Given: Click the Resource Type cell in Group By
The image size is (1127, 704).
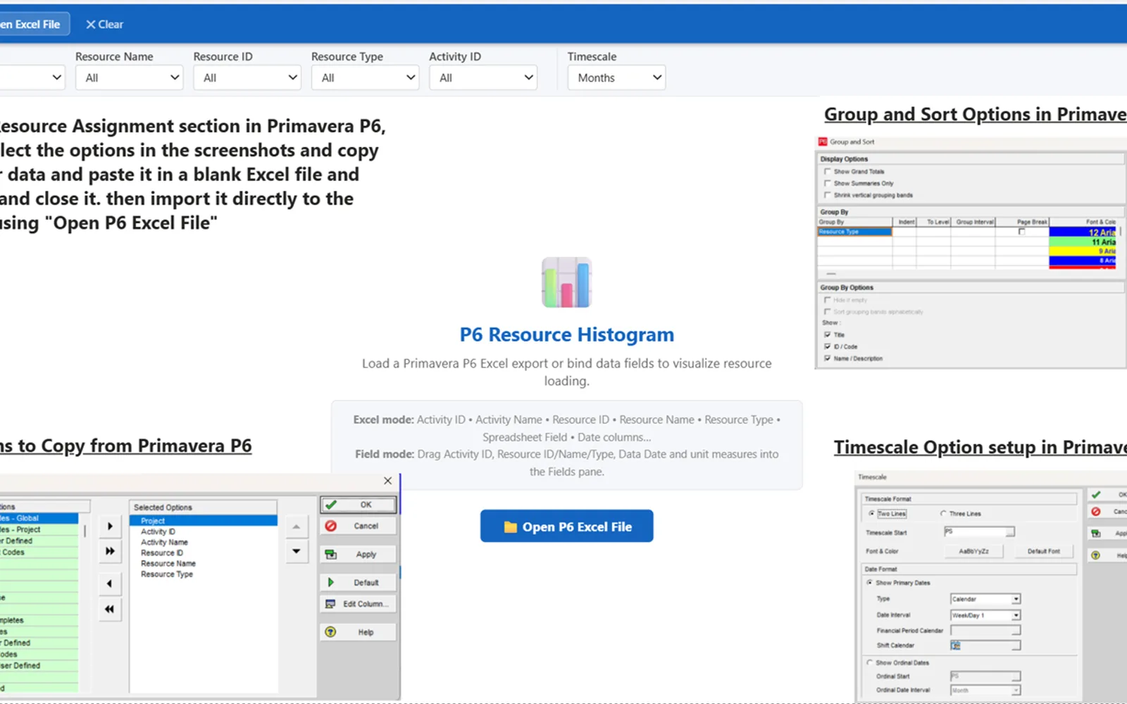Looking at the screenshot, I should [854, 232].
